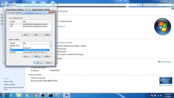Image resolution: width=174 pixels, height=98 pixels.
Task: Close the Environment Variables dialog
Action: tap(52, 12)
